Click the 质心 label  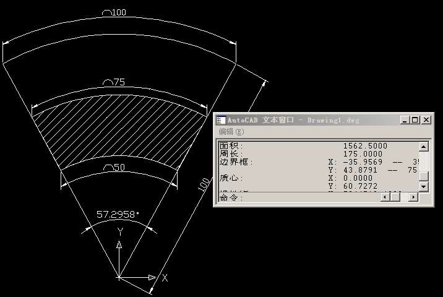(231, 178)
